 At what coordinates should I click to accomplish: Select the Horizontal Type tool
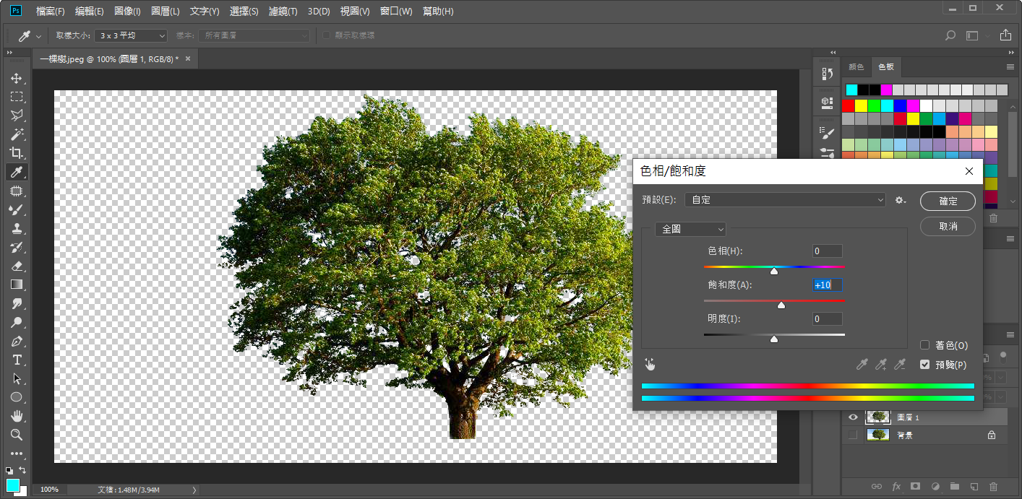(16, 360)
